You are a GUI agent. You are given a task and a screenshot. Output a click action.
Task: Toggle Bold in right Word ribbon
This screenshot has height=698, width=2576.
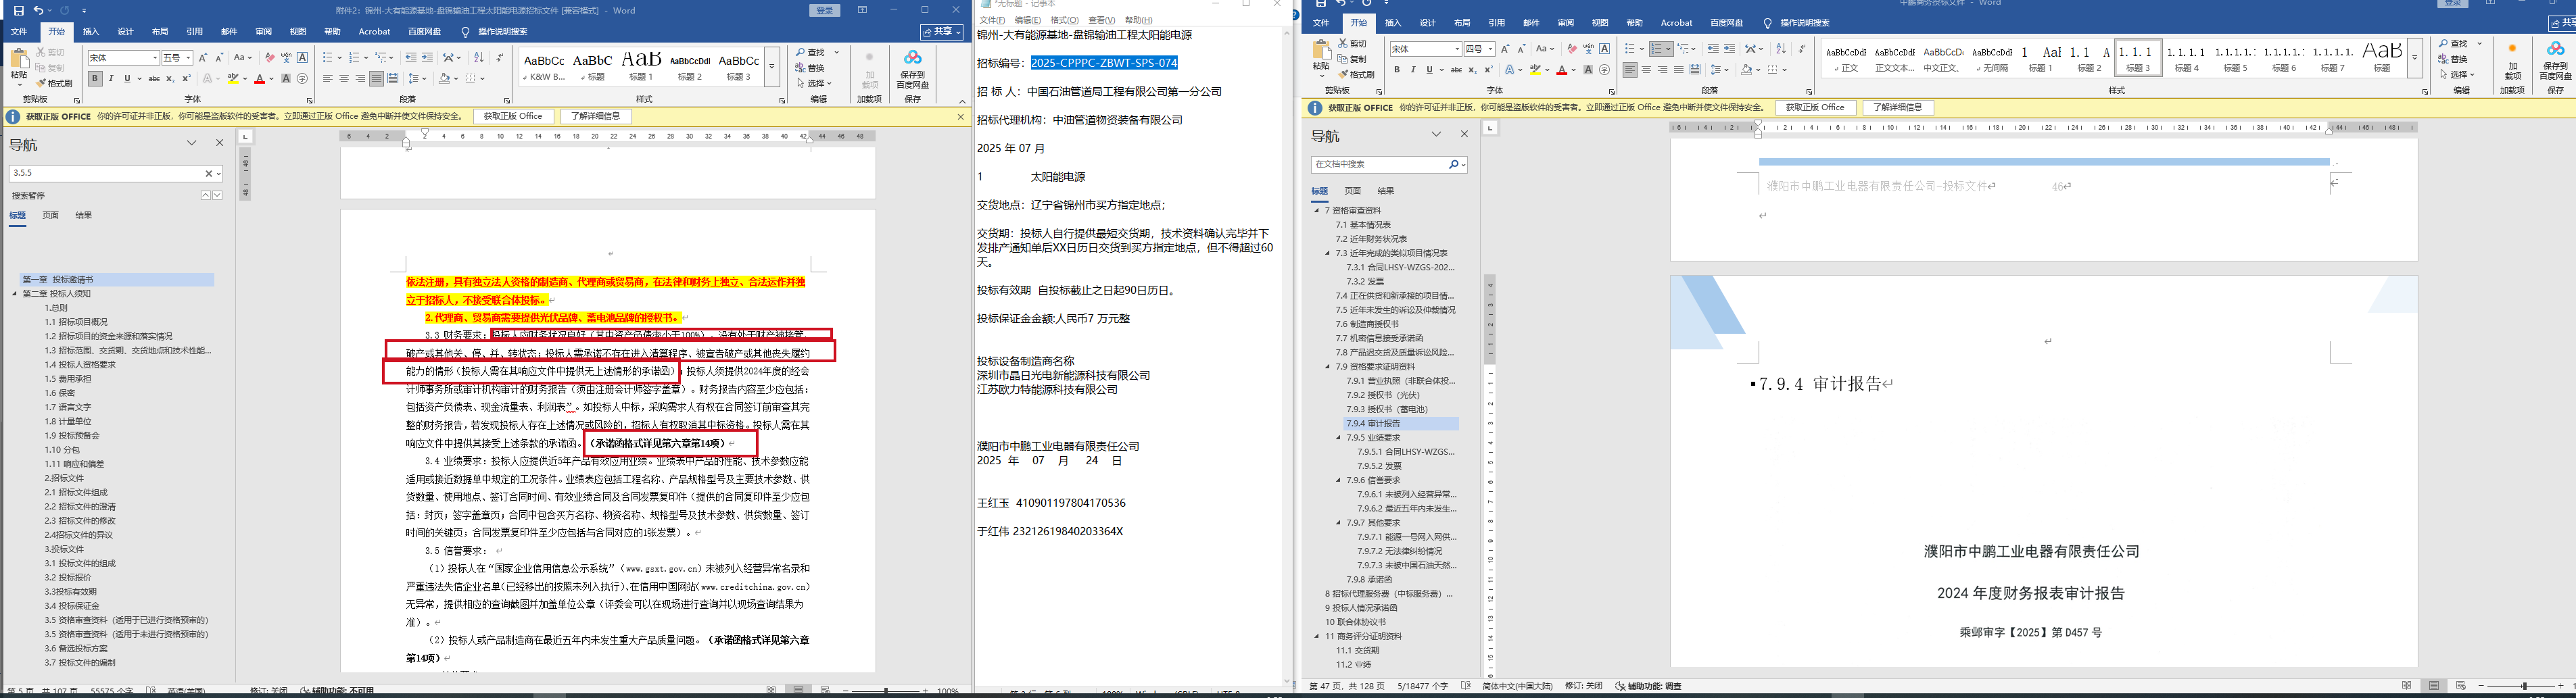[1397, 70]
